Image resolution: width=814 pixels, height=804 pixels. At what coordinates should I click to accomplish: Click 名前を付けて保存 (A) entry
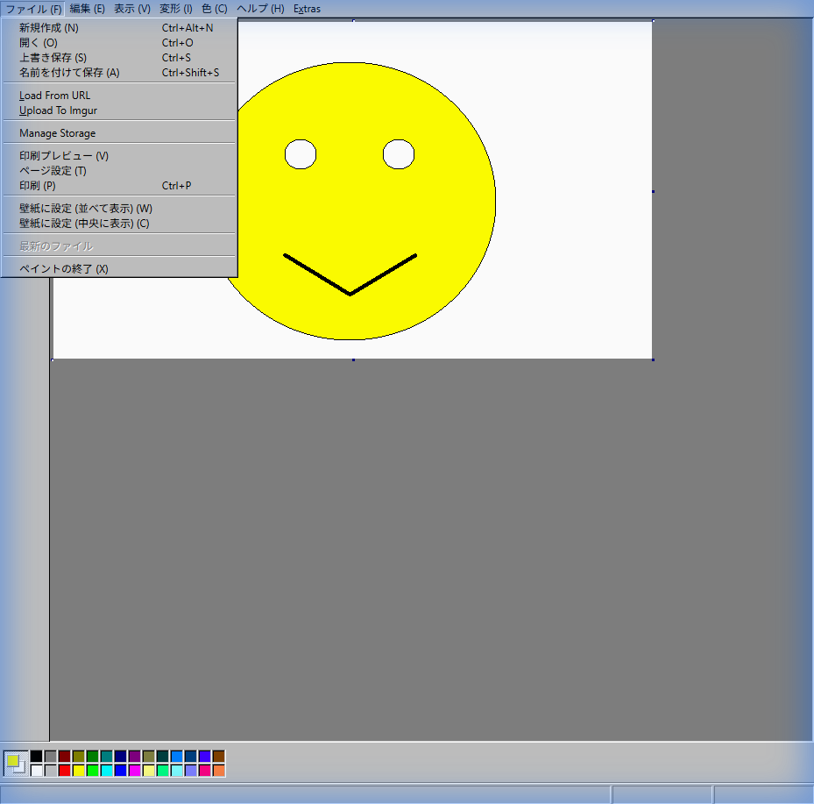[69, 73]
